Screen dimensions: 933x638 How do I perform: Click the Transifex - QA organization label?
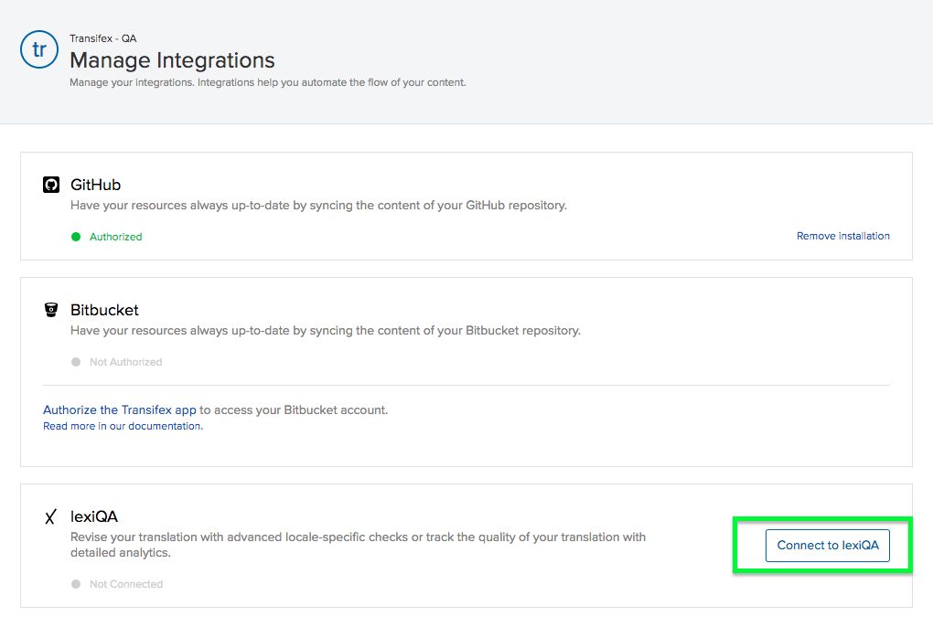(x=103, y=38)
